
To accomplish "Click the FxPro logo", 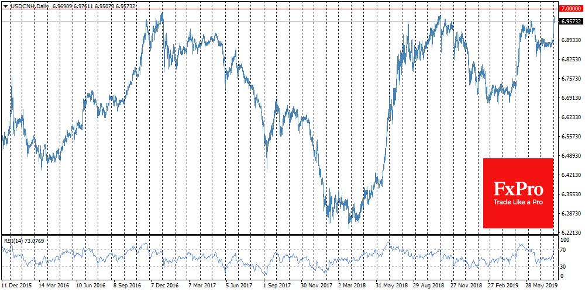I will click(x=518, y=189).
